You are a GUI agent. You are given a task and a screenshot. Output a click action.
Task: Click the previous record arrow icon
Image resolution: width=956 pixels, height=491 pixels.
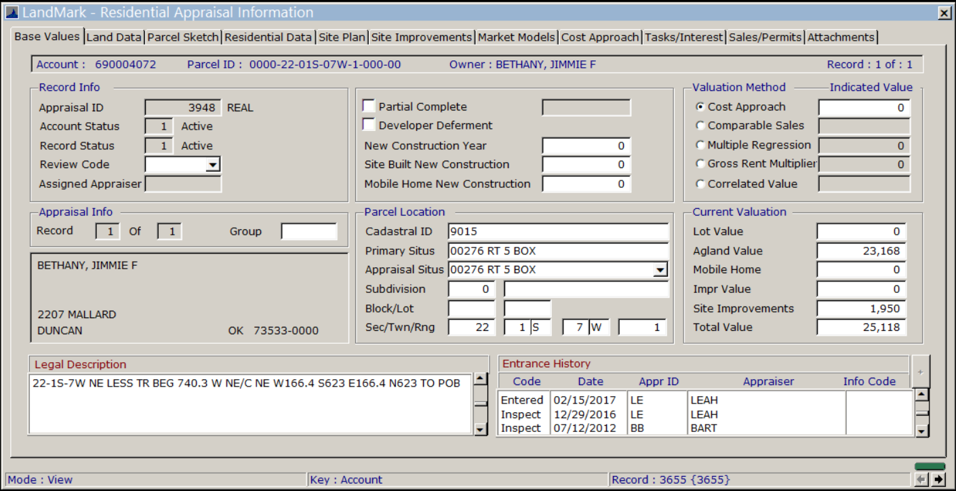tap(921, 479)
